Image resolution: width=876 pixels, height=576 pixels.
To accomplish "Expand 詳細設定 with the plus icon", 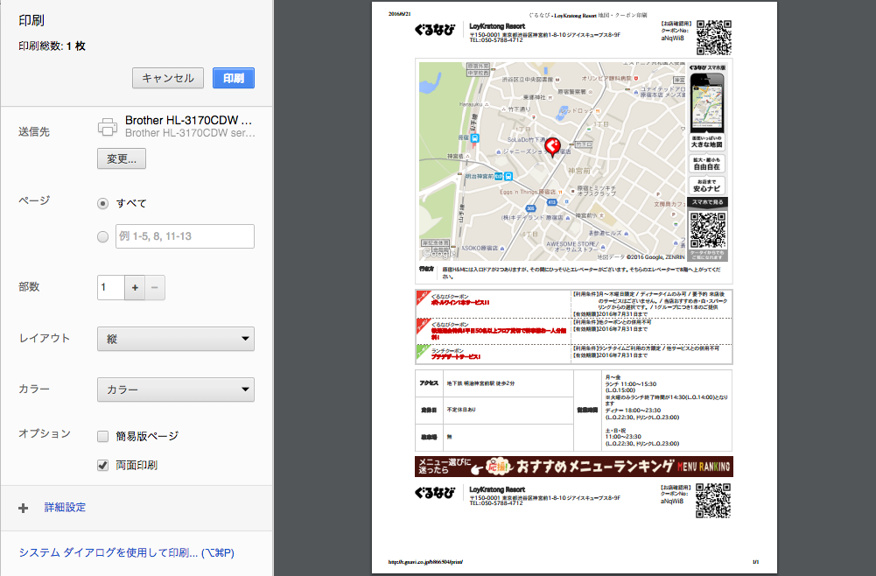I will (x=23, y=508).
